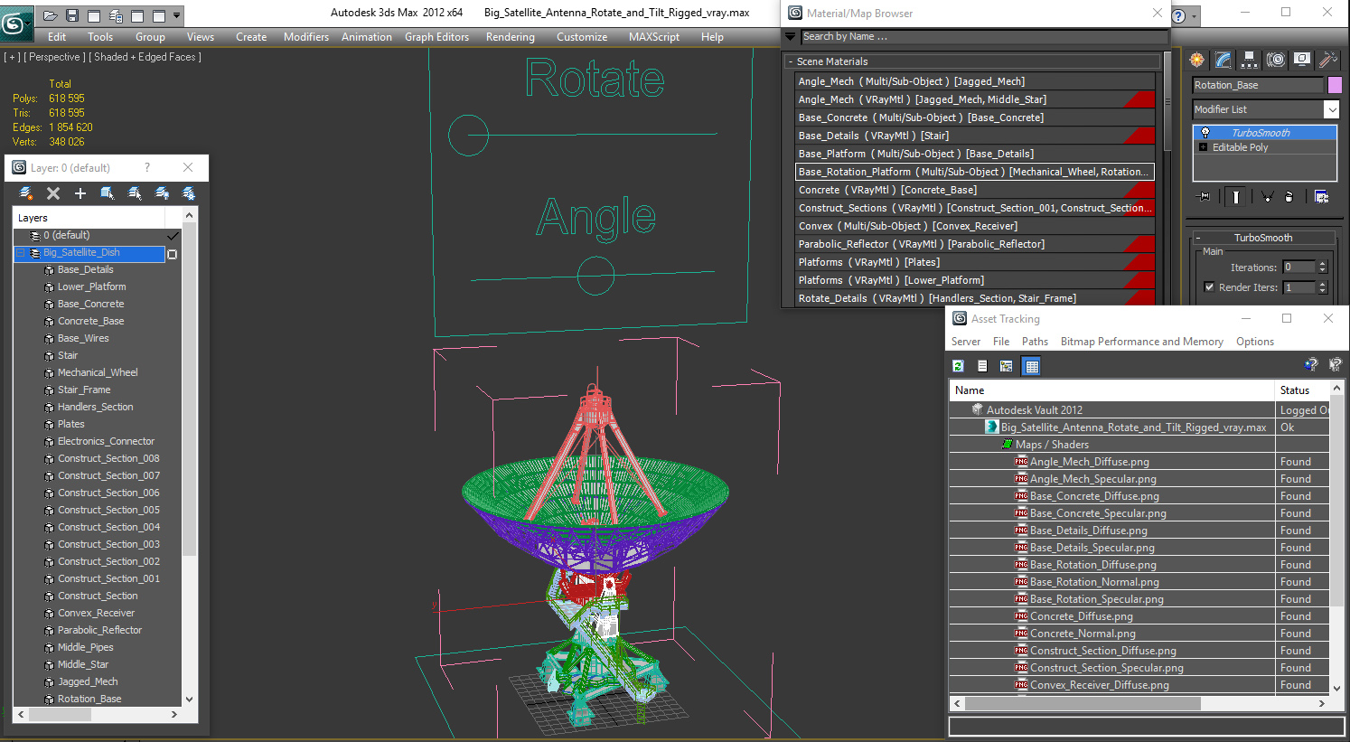Toggle current-layer checkmark for 0 (default)
This screenshot has height=742, width=1350.
[x=173, y=235]
